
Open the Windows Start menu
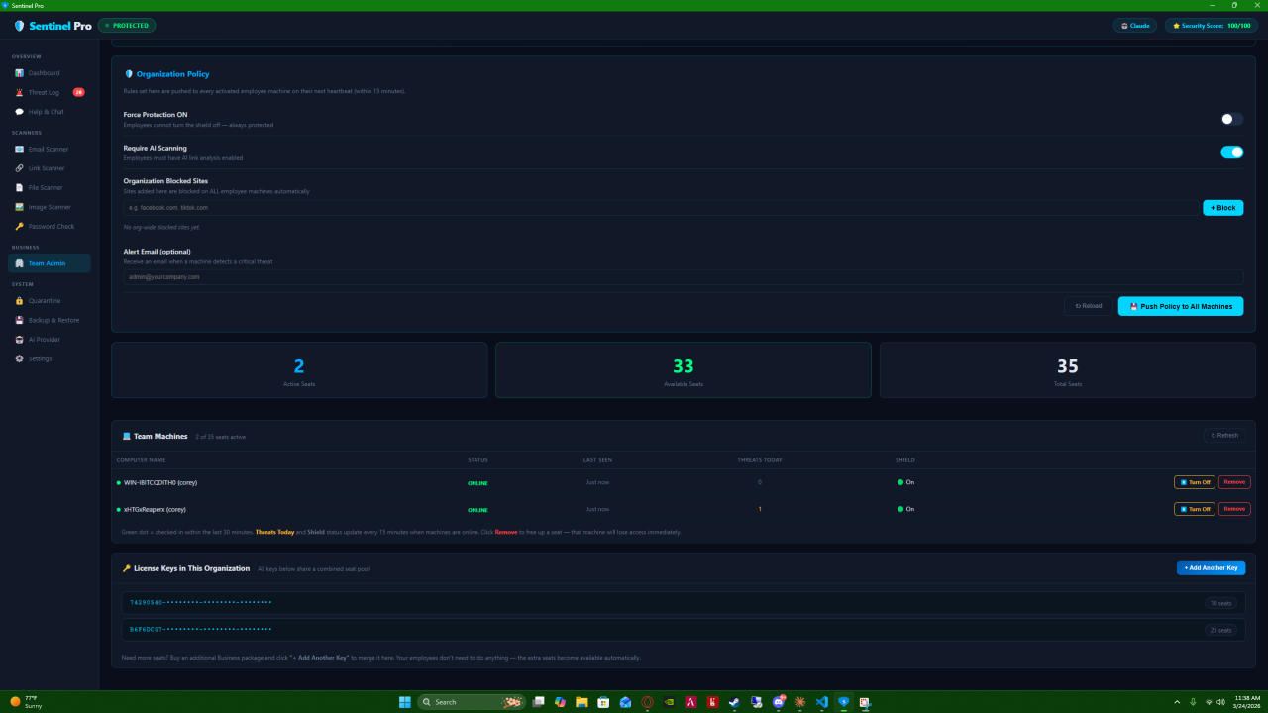(x=405, y=702)
